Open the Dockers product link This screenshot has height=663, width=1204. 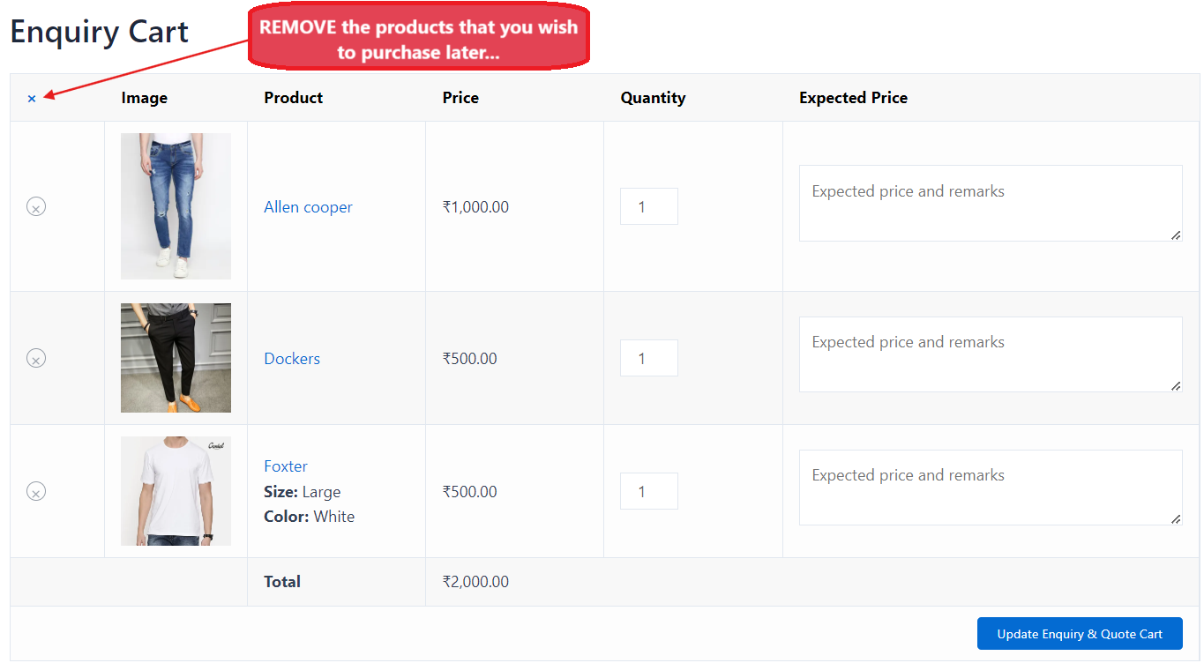292,359
